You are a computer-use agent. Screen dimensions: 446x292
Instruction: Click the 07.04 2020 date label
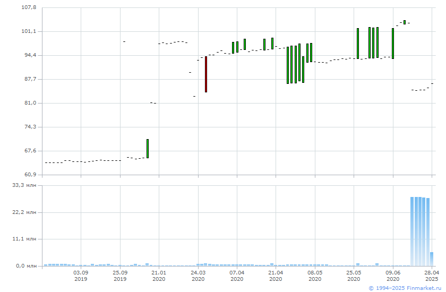click(237, 276)
